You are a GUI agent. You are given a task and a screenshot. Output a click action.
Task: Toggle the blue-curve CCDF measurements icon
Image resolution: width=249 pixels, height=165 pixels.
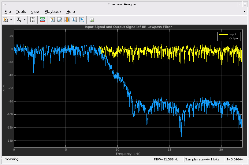[x=82, y=20]
